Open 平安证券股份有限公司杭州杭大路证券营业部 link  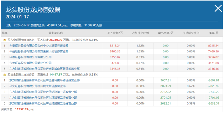(37, 86)
